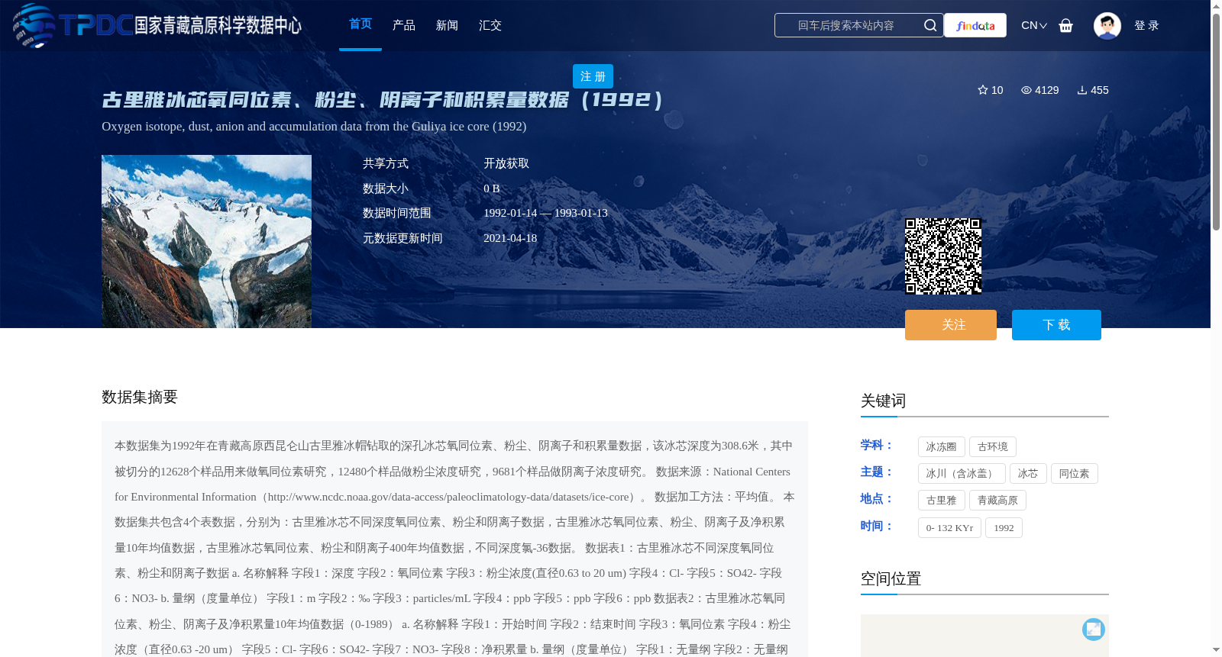Screen dimensions: 1222x657
Task: Click the update date 2021-04-18
Action: click(x=510, y=238)
